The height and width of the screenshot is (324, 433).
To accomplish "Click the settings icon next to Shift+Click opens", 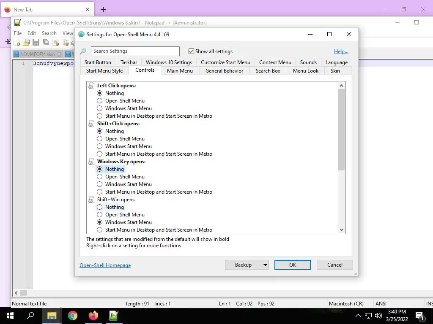I will click(91, 124).
